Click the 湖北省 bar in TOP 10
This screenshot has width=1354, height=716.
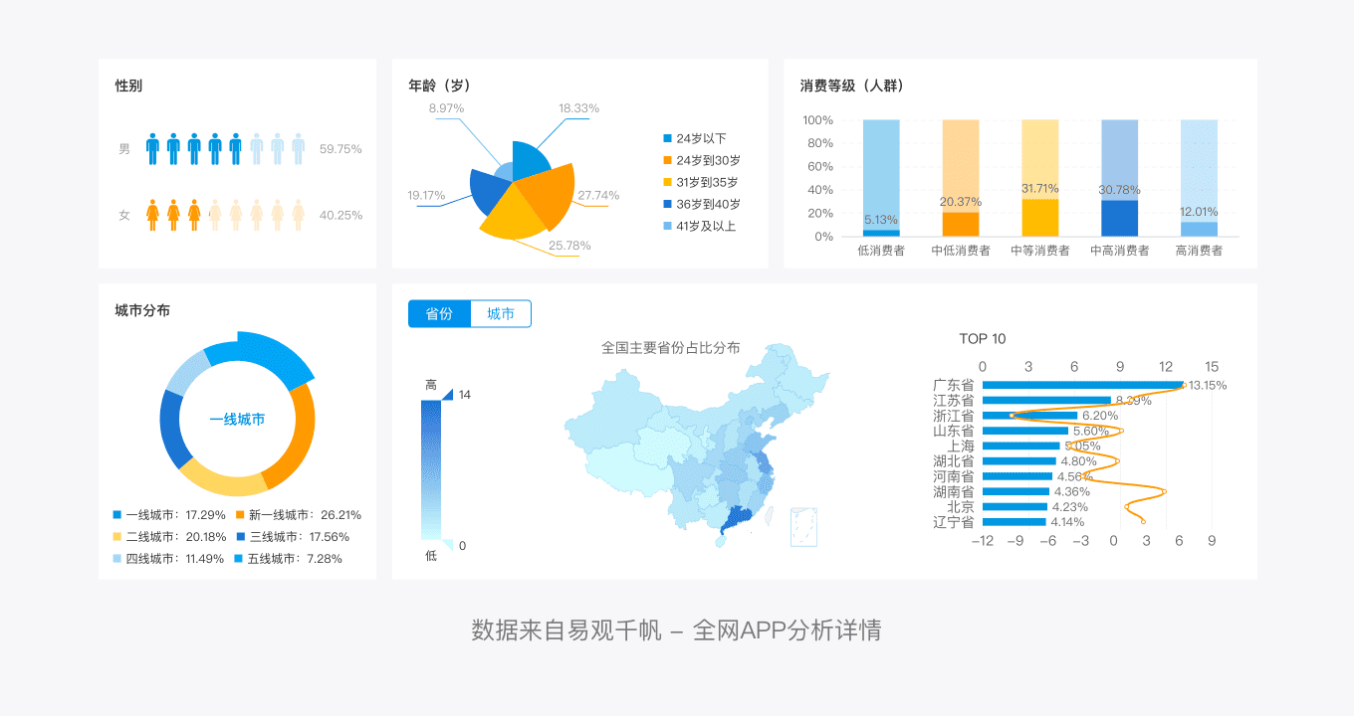pyautogui.click(x=1019, y=461)
